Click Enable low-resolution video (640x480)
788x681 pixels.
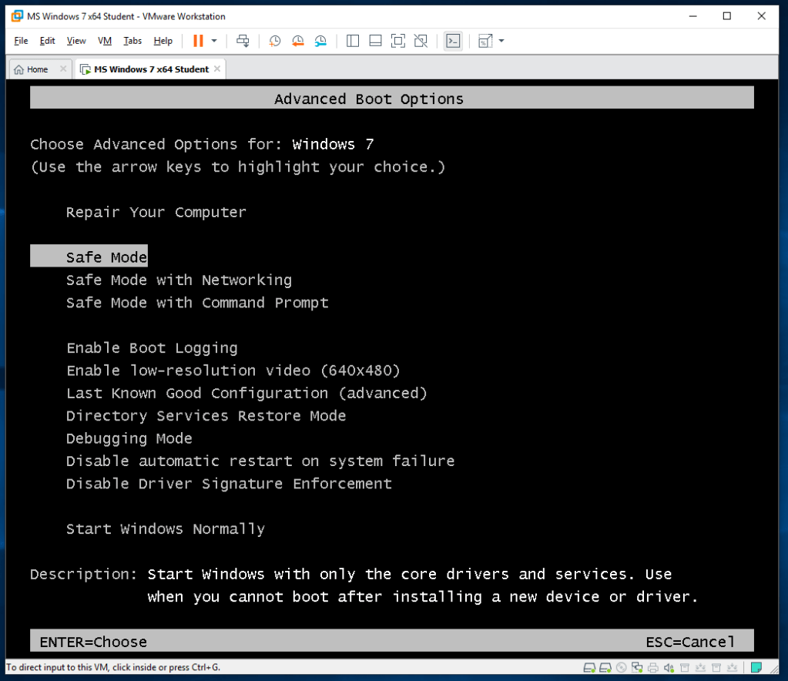(x=233, y=371)
